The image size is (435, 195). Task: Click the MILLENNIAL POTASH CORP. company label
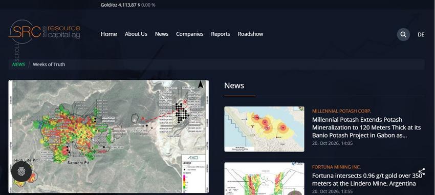click(x=341, y=111)
